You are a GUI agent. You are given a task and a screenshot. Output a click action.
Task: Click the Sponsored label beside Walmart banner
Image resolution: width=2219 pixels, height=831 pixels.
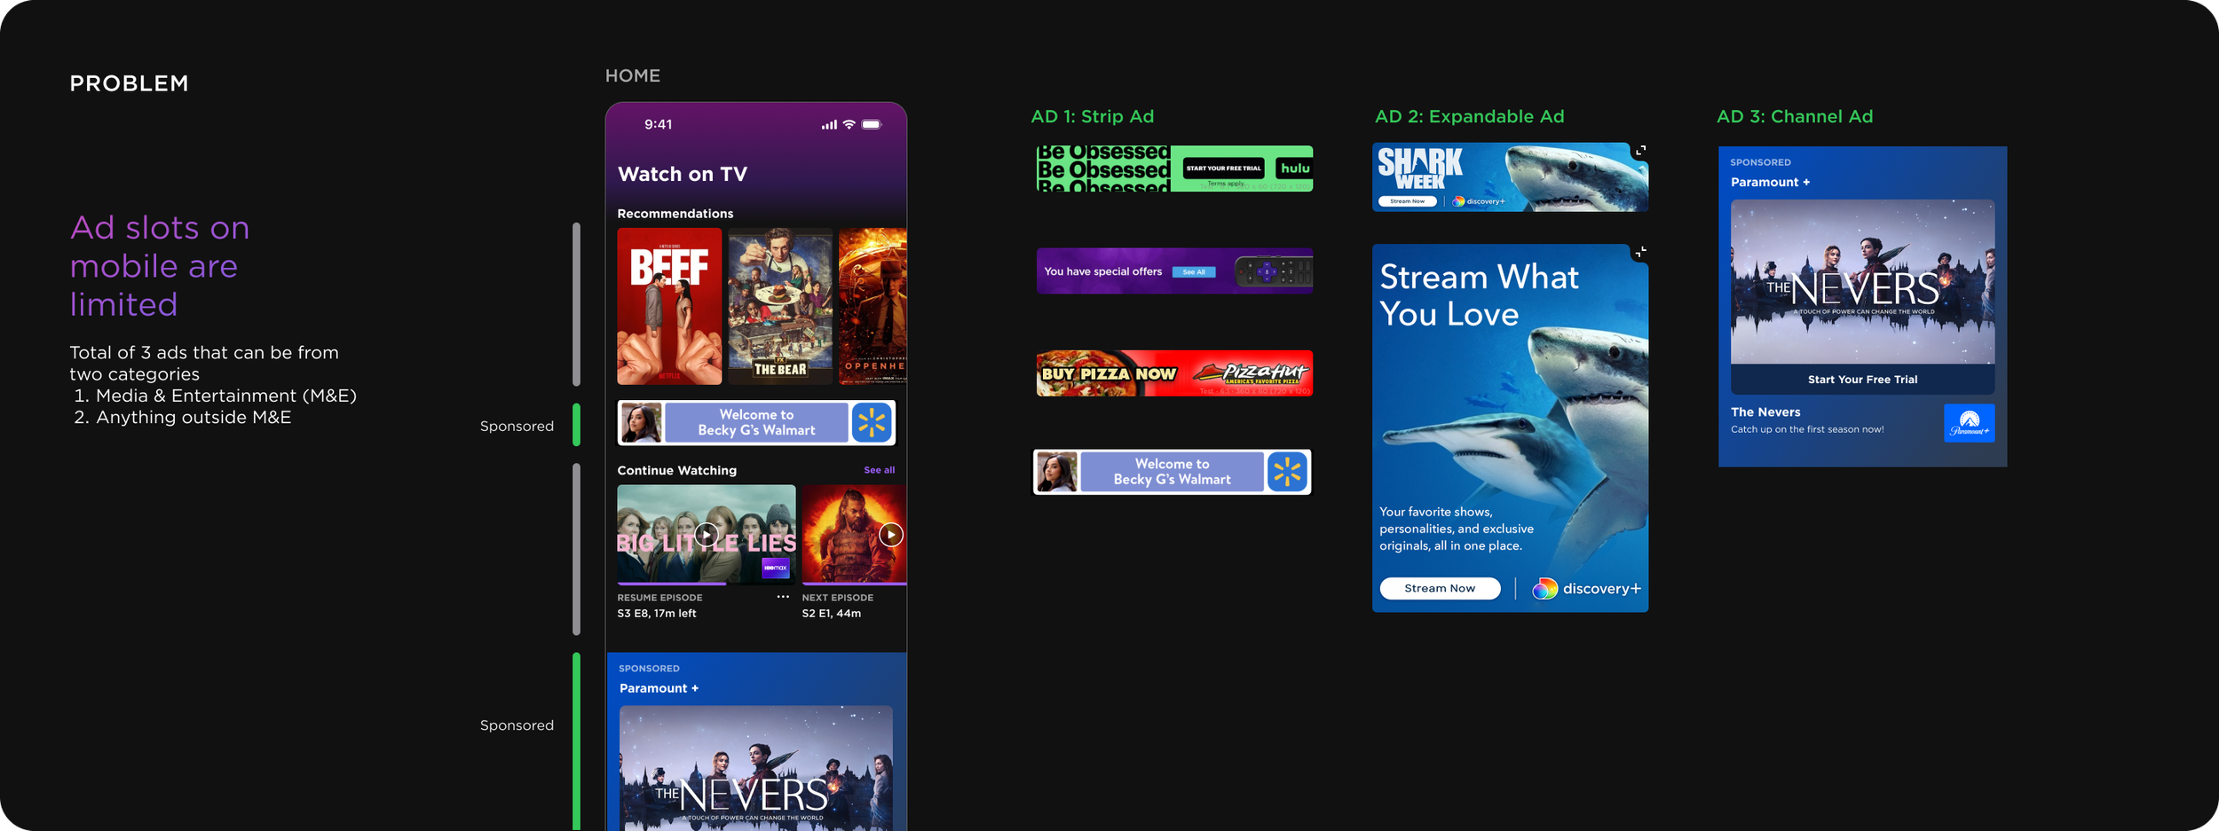point(517,427)
